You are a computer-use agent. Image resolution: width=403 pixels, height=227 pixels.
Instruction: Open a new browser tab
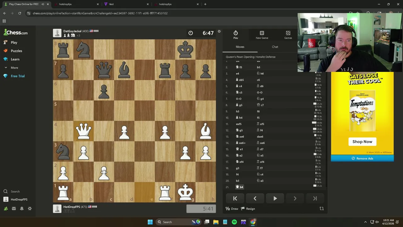[205, 4]
